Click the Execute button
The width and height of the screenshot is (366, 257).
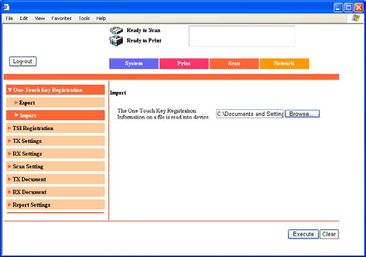coord(304,234)
